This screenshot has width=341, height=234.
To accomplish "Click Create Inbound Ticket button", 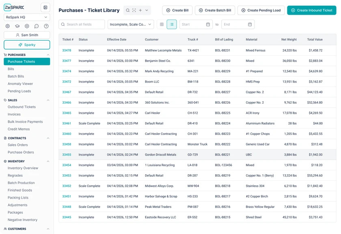I will (312, 10).
